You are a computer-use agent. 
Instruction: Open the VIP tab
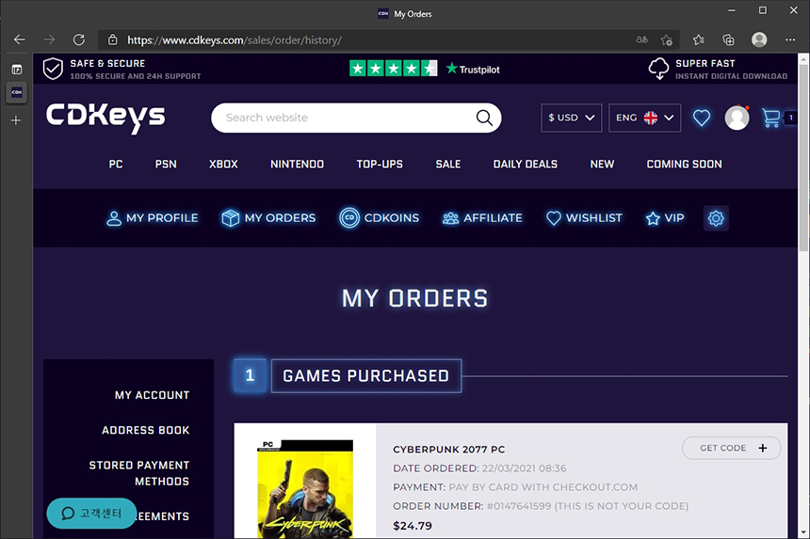(665, 218)
